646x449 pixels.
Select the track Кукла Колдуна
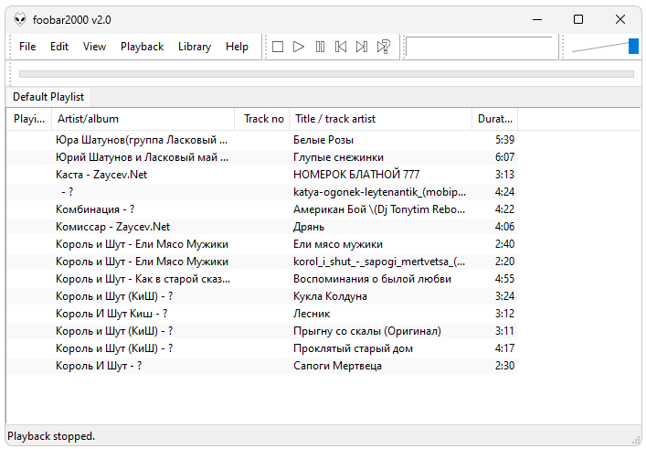(330, 296)
